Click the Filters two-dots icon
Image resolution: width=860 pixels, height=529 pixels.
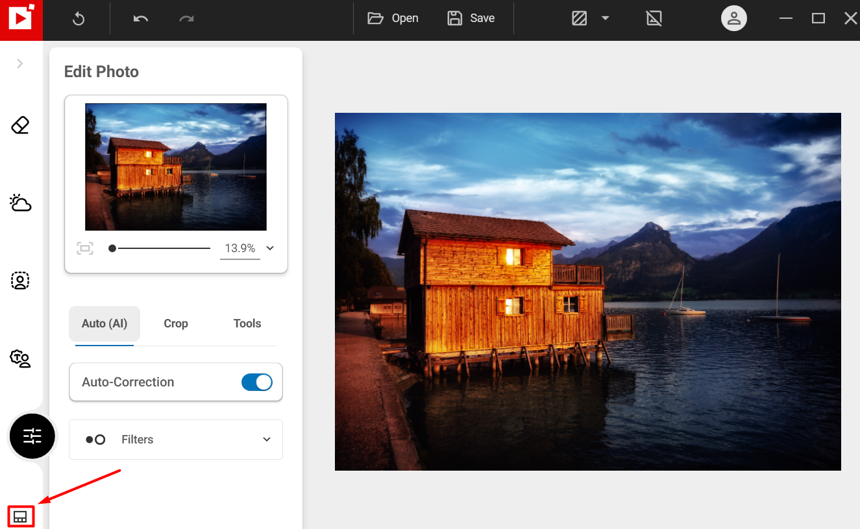[95, 440]
